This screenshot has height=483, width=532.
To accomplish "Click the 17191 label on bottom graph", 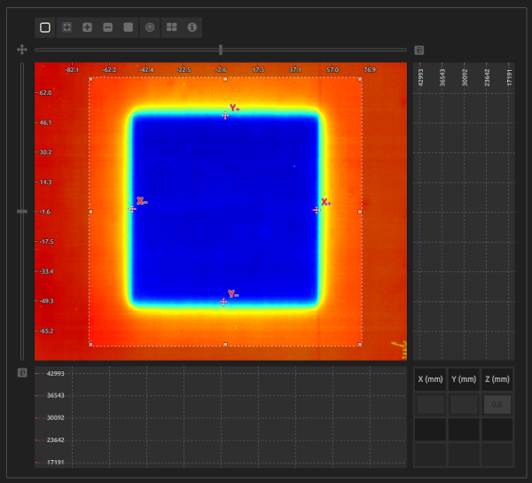I will coord(55,463).
